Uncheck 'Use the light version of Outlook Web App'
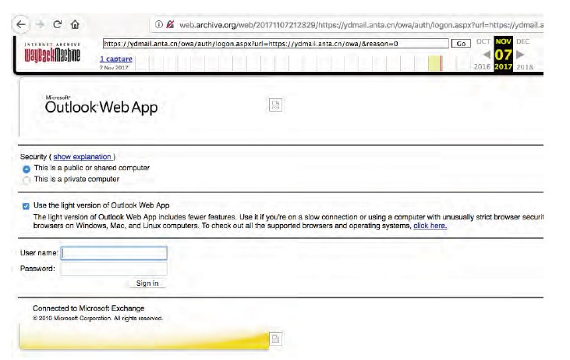Image resolution: width=570 pixels, height=360 pixels. (26, 206)
